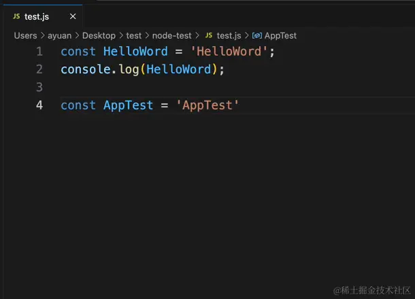The image size is (415, 299).
Task: Select the test.js editor tab
Action: (x=43, y=16)
